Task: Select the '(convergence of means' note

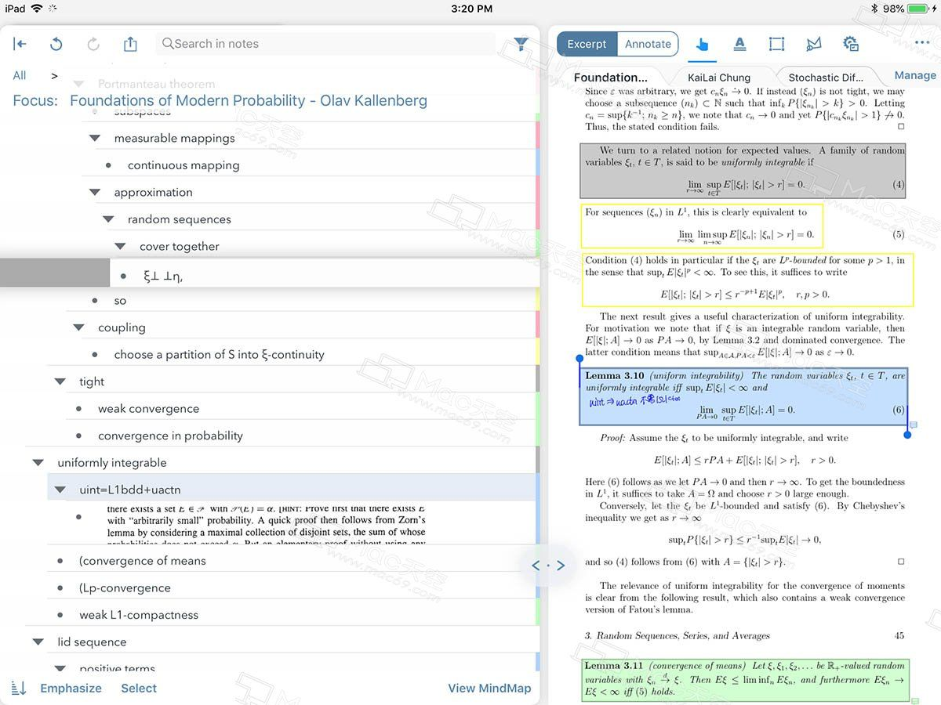Action: 143,561
